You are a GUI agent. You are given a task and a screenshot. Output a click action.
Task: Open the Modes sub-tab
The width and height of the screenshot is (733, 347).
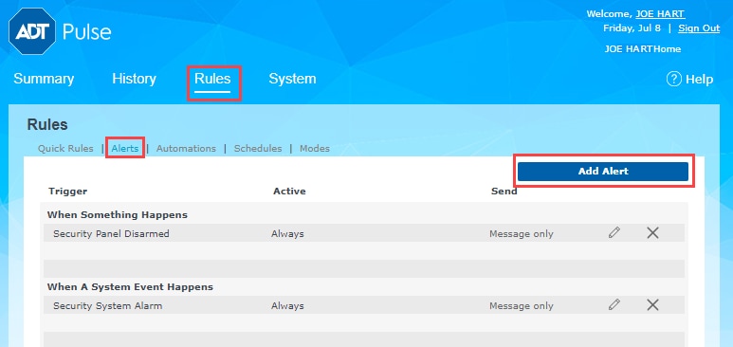point(315,148)
